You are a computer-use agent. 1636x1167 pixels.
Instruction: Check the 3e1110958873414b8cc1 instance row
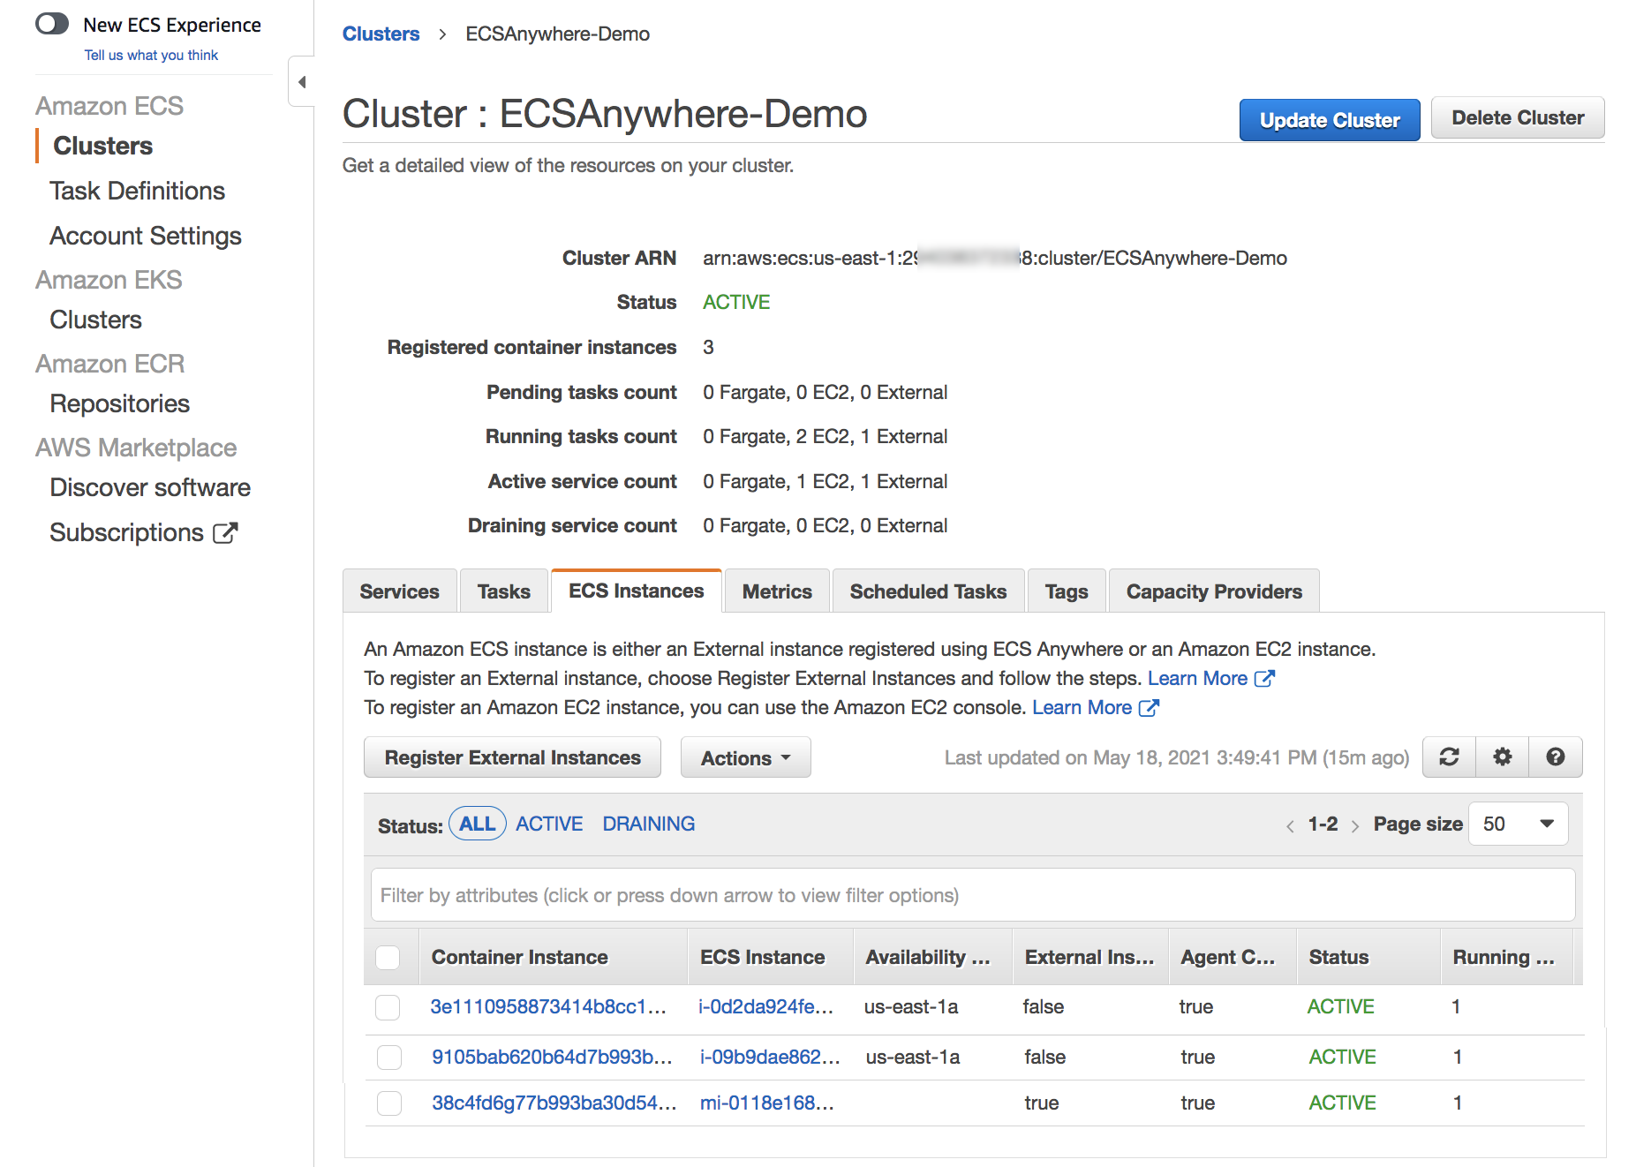(x=388, y=1007)
